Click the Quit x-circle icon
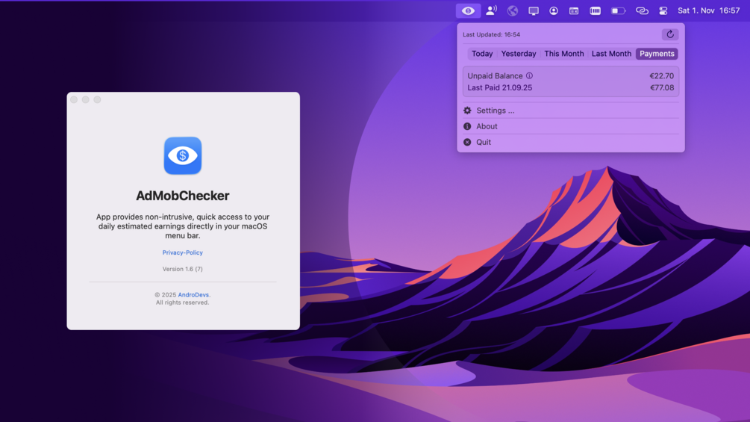 pos(467,142)
